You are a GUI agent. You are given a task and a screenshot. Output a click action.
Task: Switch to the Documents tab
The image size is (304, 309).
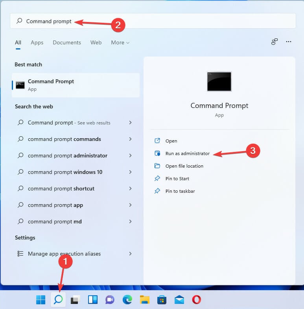click(67, 42)
